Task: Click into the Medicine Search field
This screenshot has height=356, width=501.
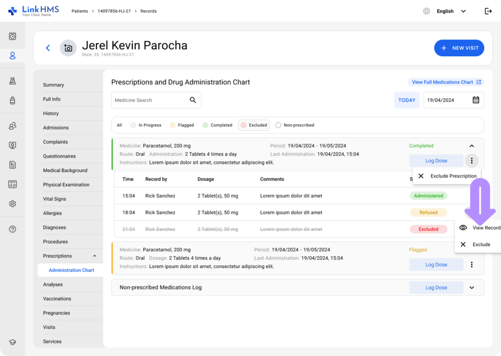Action: point(149,100)
